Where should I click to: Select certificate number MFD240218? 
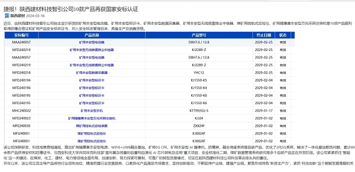[21, 73]
